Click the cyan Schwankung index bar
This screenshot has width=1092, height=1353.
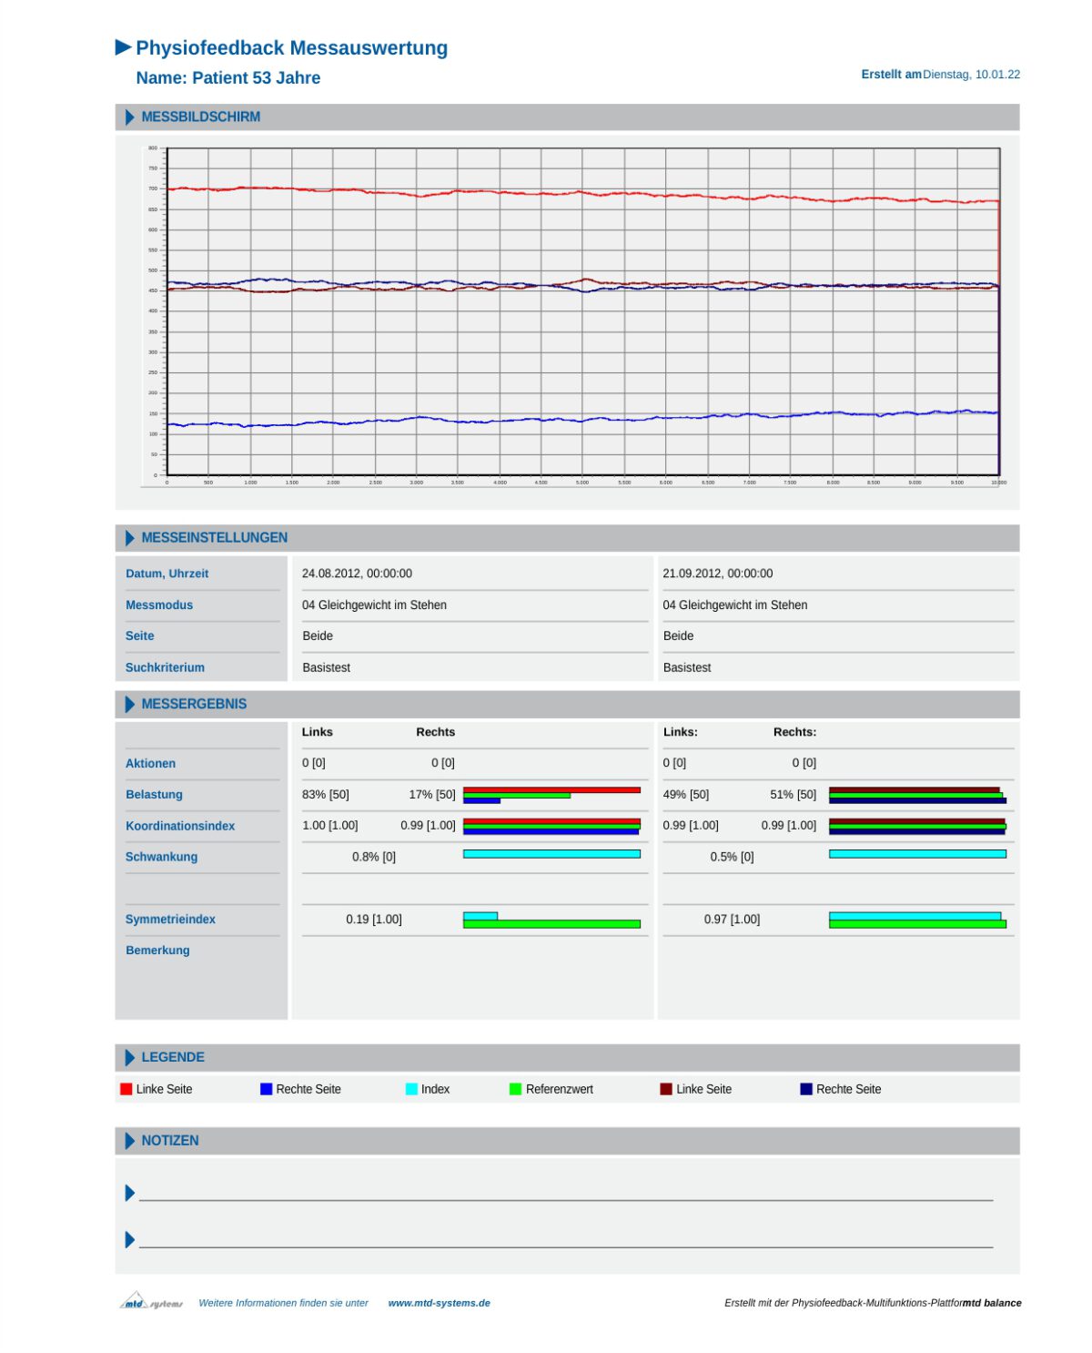[551, 853]
